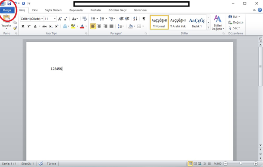Apply the yellow text highlight color
Screen dimensions: 263x167
click(73, 27)
